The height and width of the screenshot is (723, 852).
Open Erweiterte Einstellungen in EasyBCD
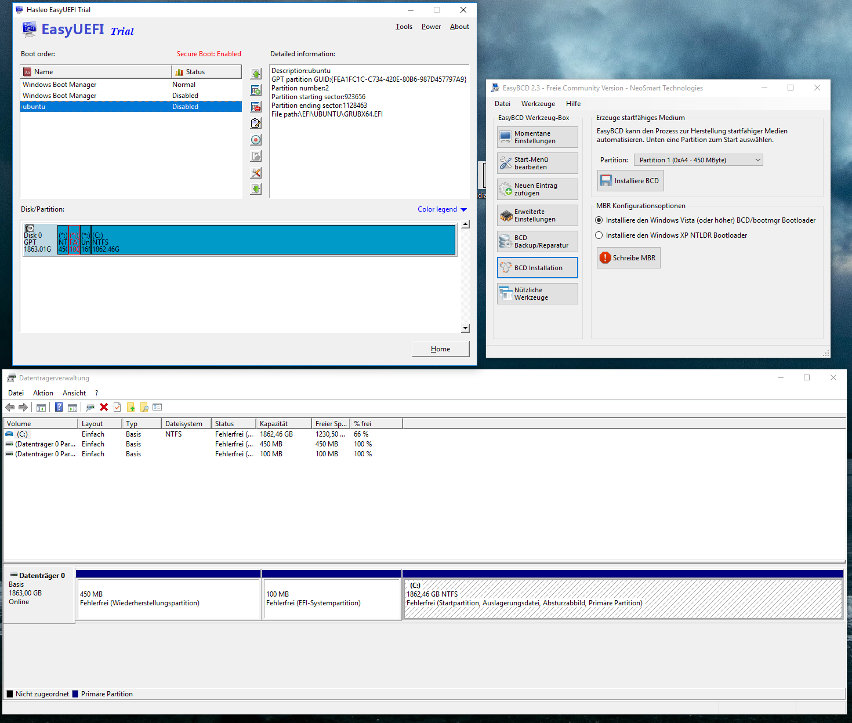click(538, 216)
